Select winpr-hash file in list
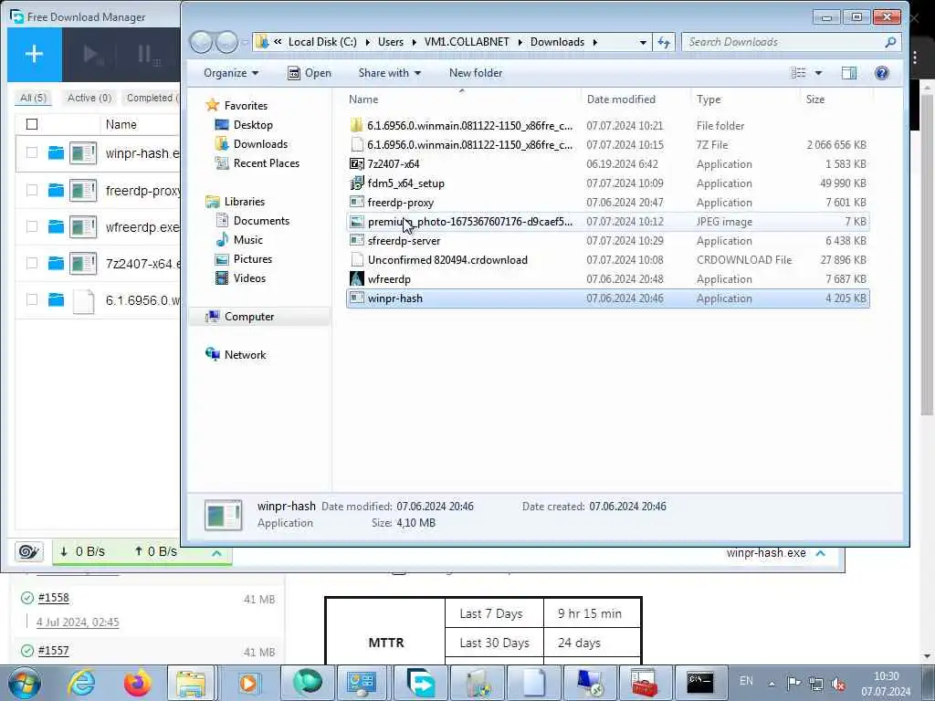The height and width of the screenshot is (701, 935). click(x=607, y=298)
